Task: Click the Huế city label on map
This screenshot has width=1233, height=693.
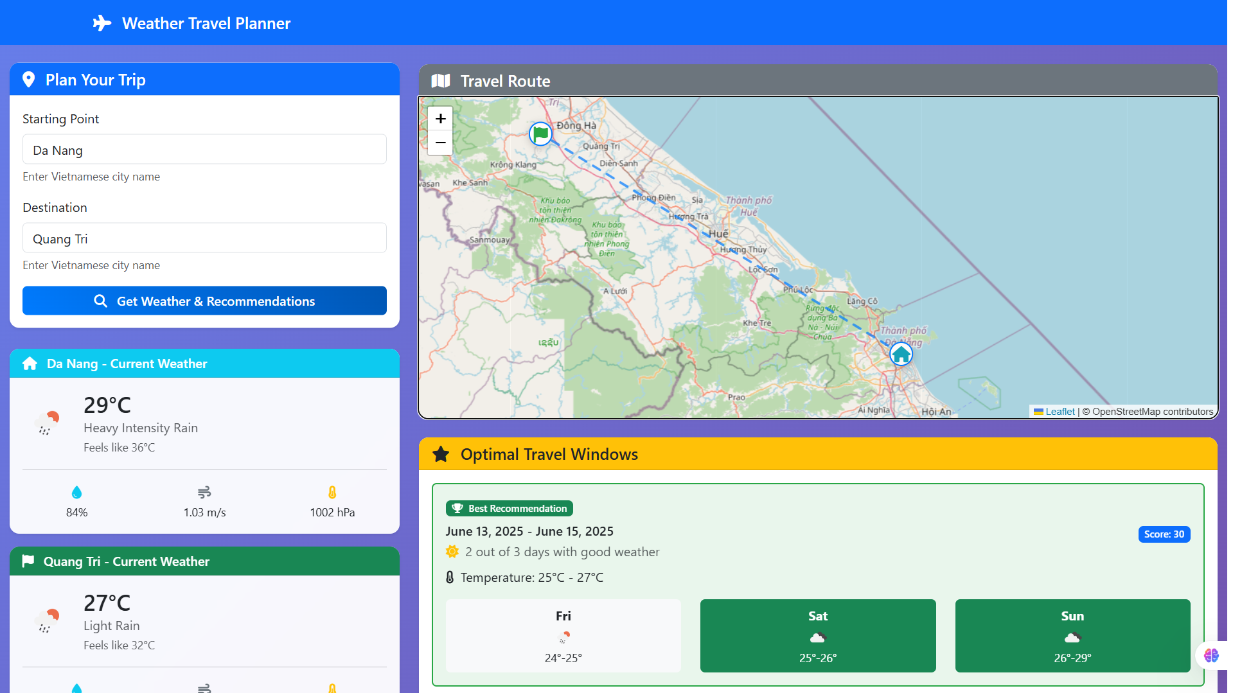Action: pos(719,234)
